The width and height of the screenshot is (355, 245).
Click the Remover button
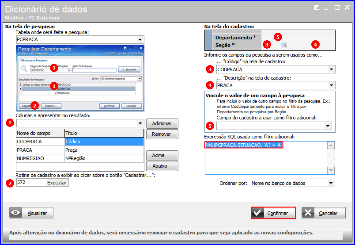162,134
